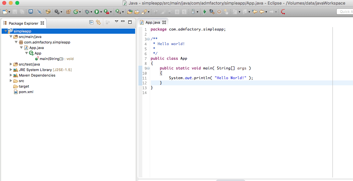Viewport: 353px width, 181px height.
Task: Collapse the com.admfactory.simpleapp package
Action: [x=16, y=42]
